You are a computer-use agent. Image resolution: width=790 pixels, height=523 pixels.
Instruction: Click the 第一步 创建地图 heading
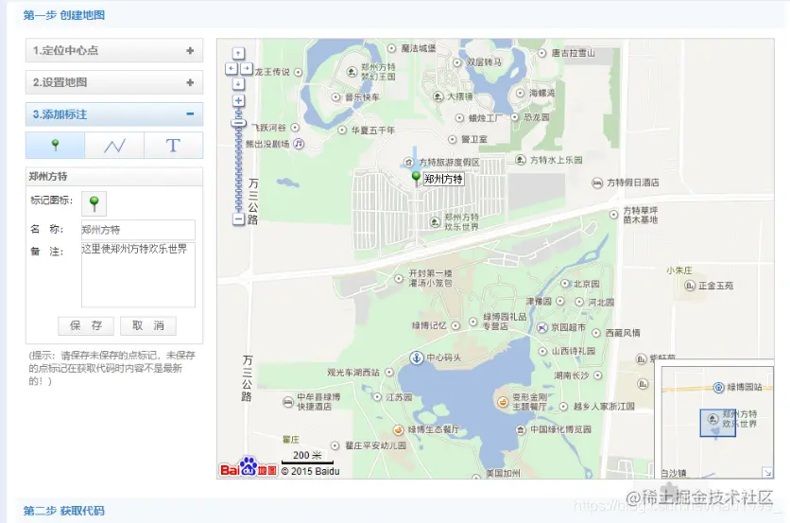click(x=64, y=15)
